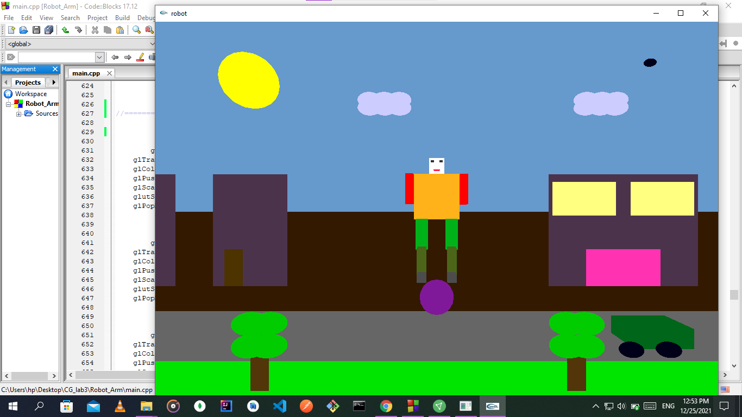This screenshot has height=417, width=742.
Task: Open the Find dialog via magnifier icon
Action: point(136,30)
